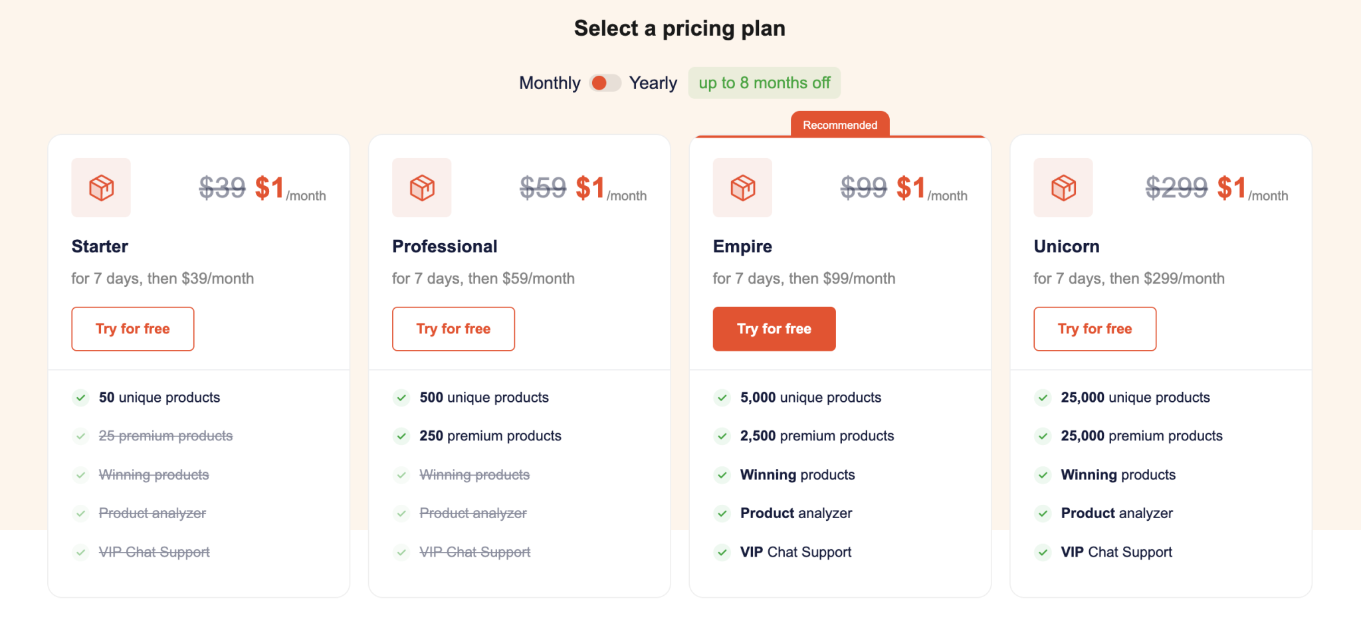Click the Empire plan box icon

tap(742, 188)
